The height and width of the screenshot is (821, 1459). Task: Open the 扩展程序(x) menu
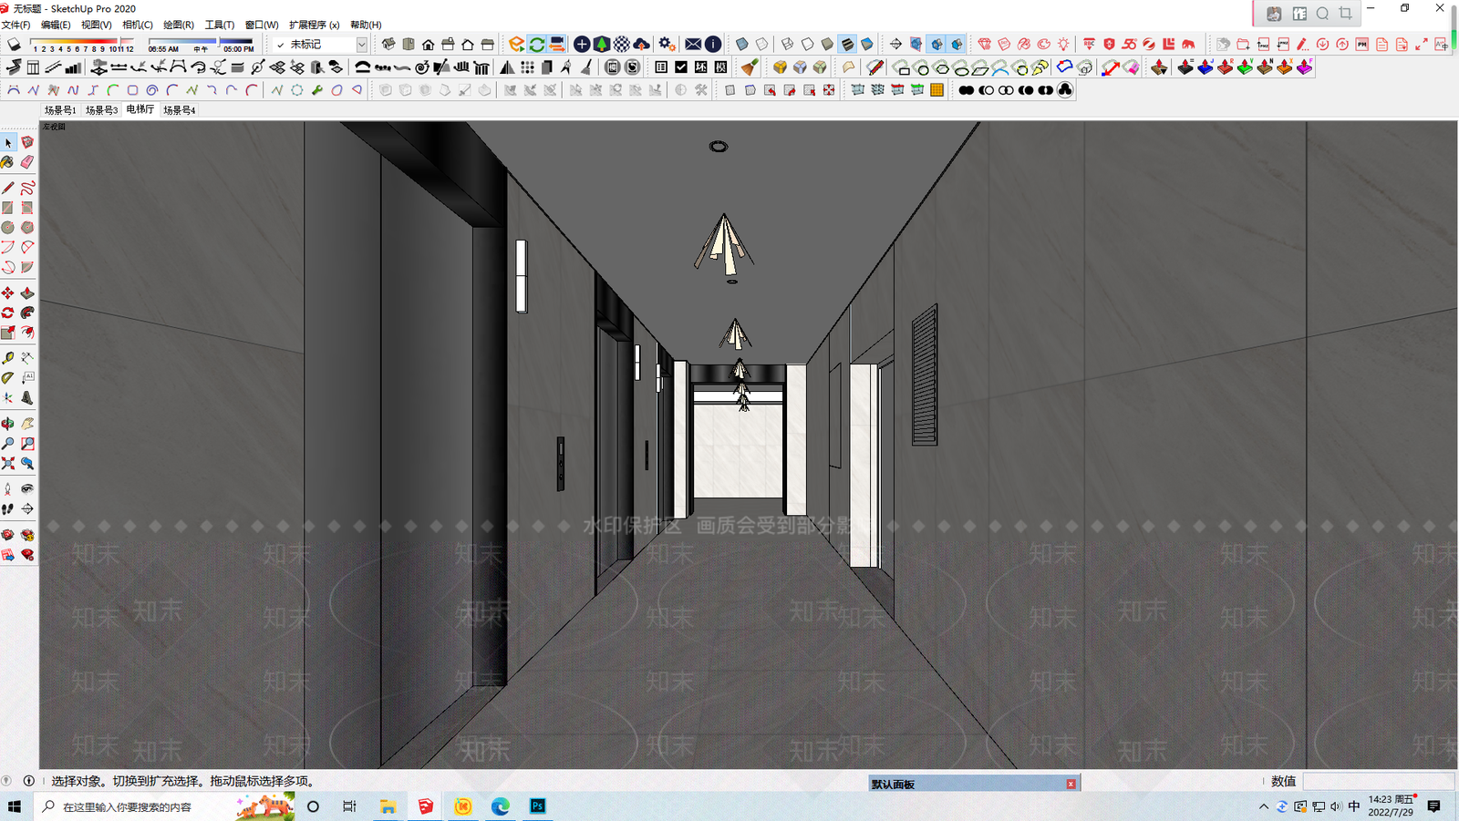point(314,25)
